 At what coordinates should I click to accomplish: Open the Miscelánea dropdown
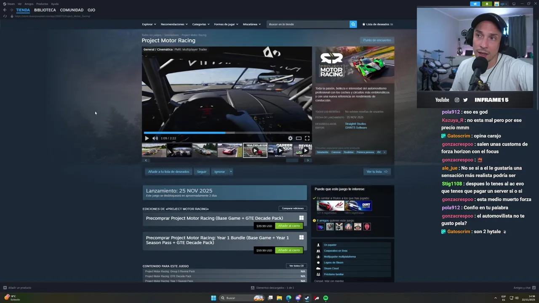[x=252, y=24]
